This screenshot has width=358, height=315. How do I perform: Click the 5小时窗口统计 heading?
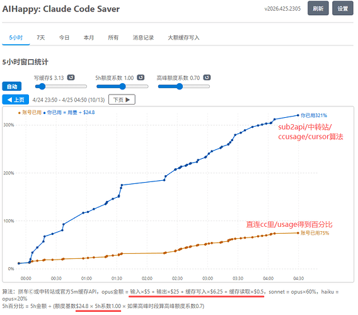25,62
